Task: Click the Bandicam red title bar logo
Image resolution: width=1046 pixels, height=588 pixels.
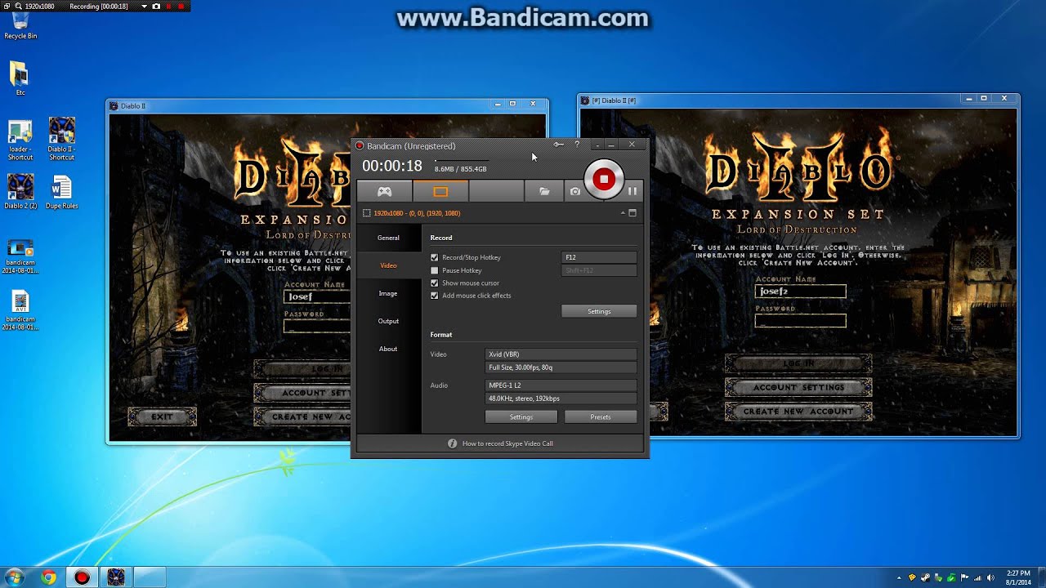Action: (x=360, y=145)
